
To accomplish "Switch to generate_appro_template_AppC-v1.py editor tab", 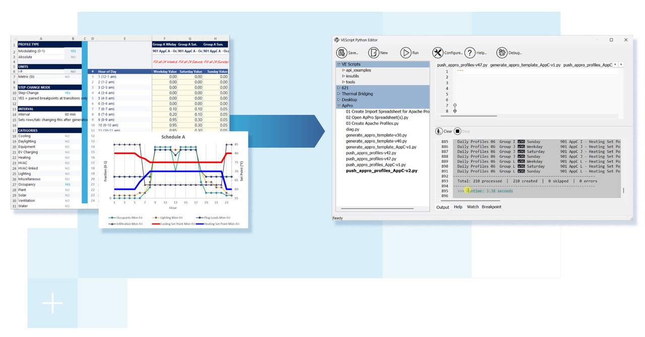I will click(525, 65).
